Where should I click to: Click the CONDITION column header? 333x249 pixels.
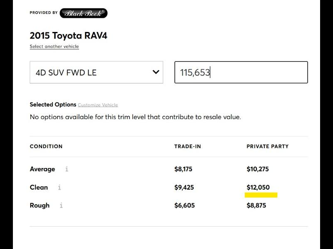pos(46,146)
